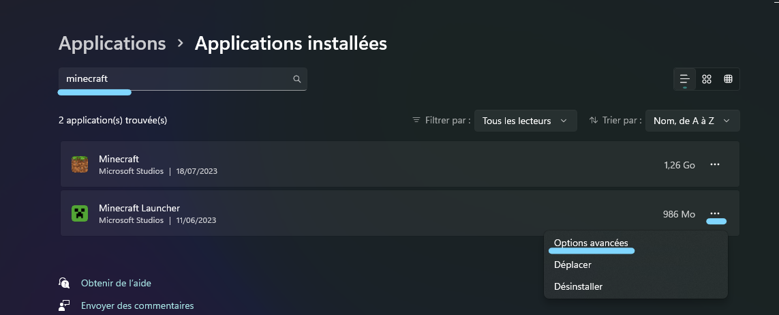Select the Minecraft Launcher app row
This screenshot has width=779, height=315.
click(x=400, y=213)
